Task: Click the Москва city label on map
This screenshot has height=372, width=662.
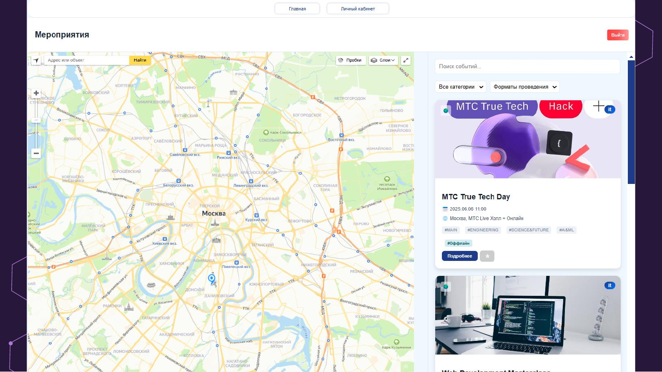Action: 213,213
